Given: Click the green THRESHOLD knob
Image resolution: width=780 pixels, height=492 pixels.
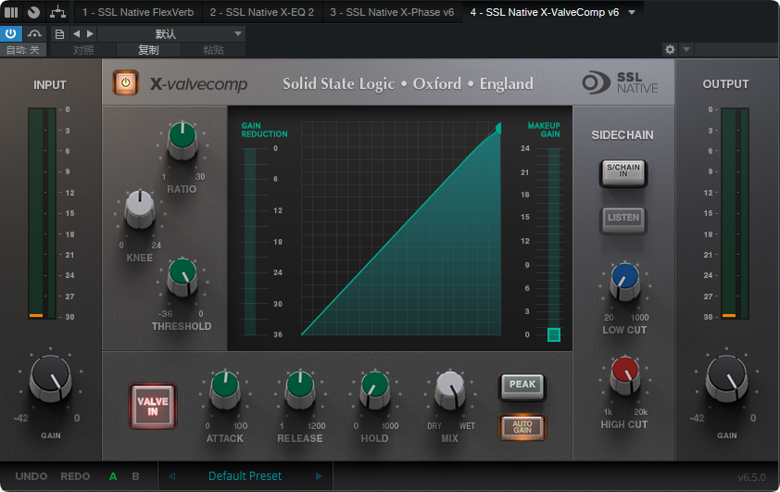Looking at the screenshot, I should point(182,277).
